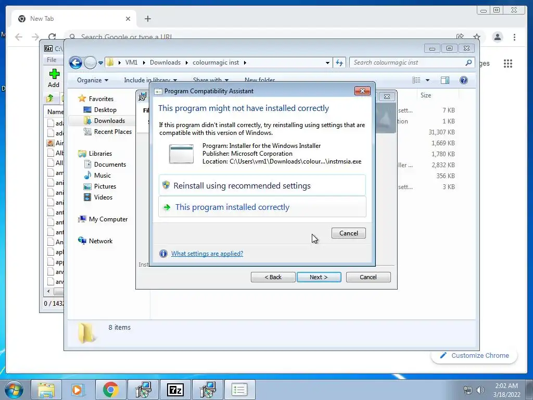Expand the view options dropdown arrow
This screenshot has height=400, width=533.
428,80
